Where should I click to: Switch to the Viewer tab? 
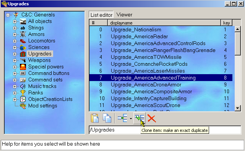click(x=124, y=15)
